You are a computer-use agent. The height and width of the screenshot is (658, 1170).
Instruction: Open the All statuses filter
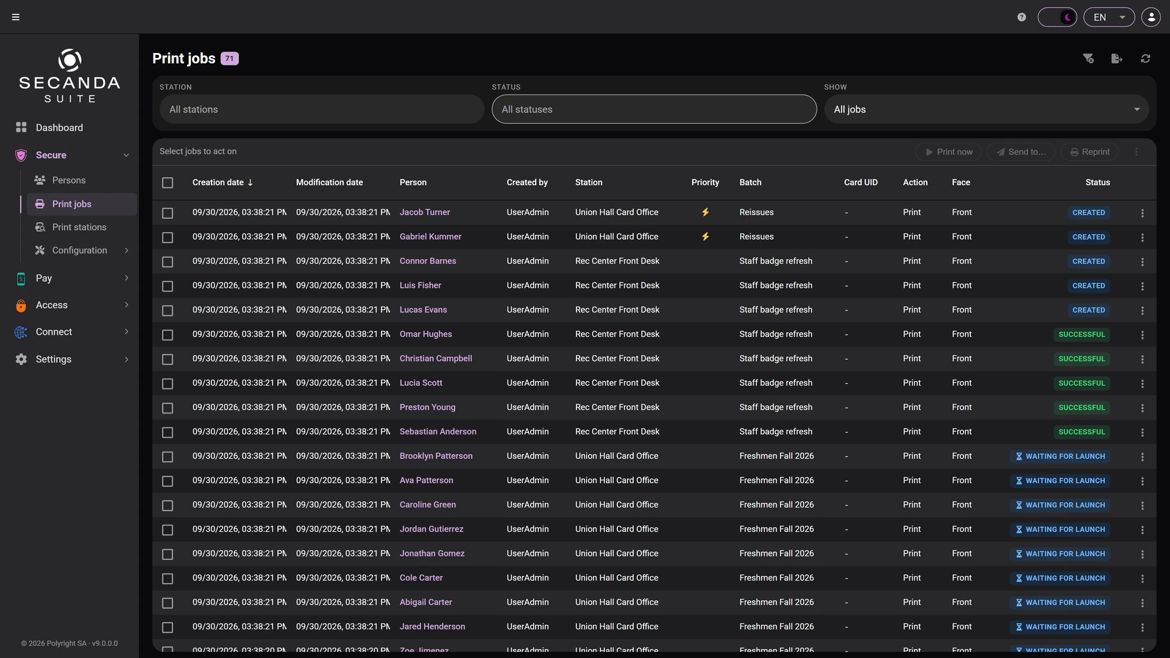coord(654,109)
